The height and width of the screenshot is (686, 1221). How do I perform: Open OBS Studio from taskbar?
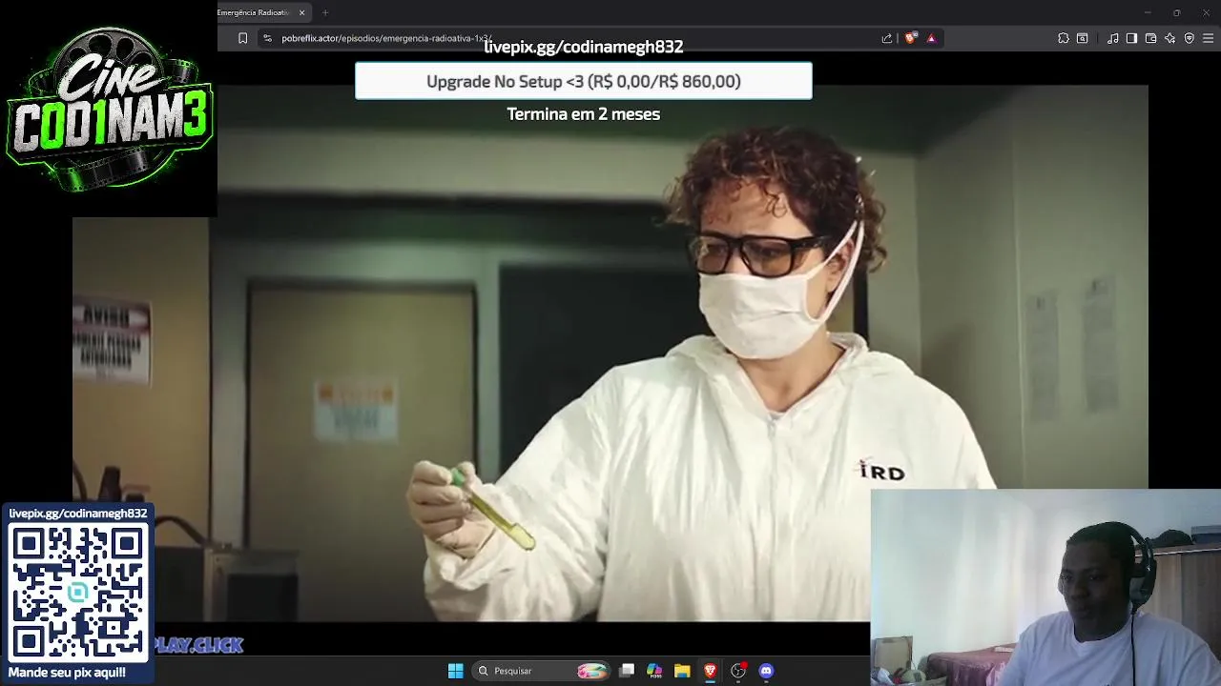pyautogui.click(x=737, y=671)
